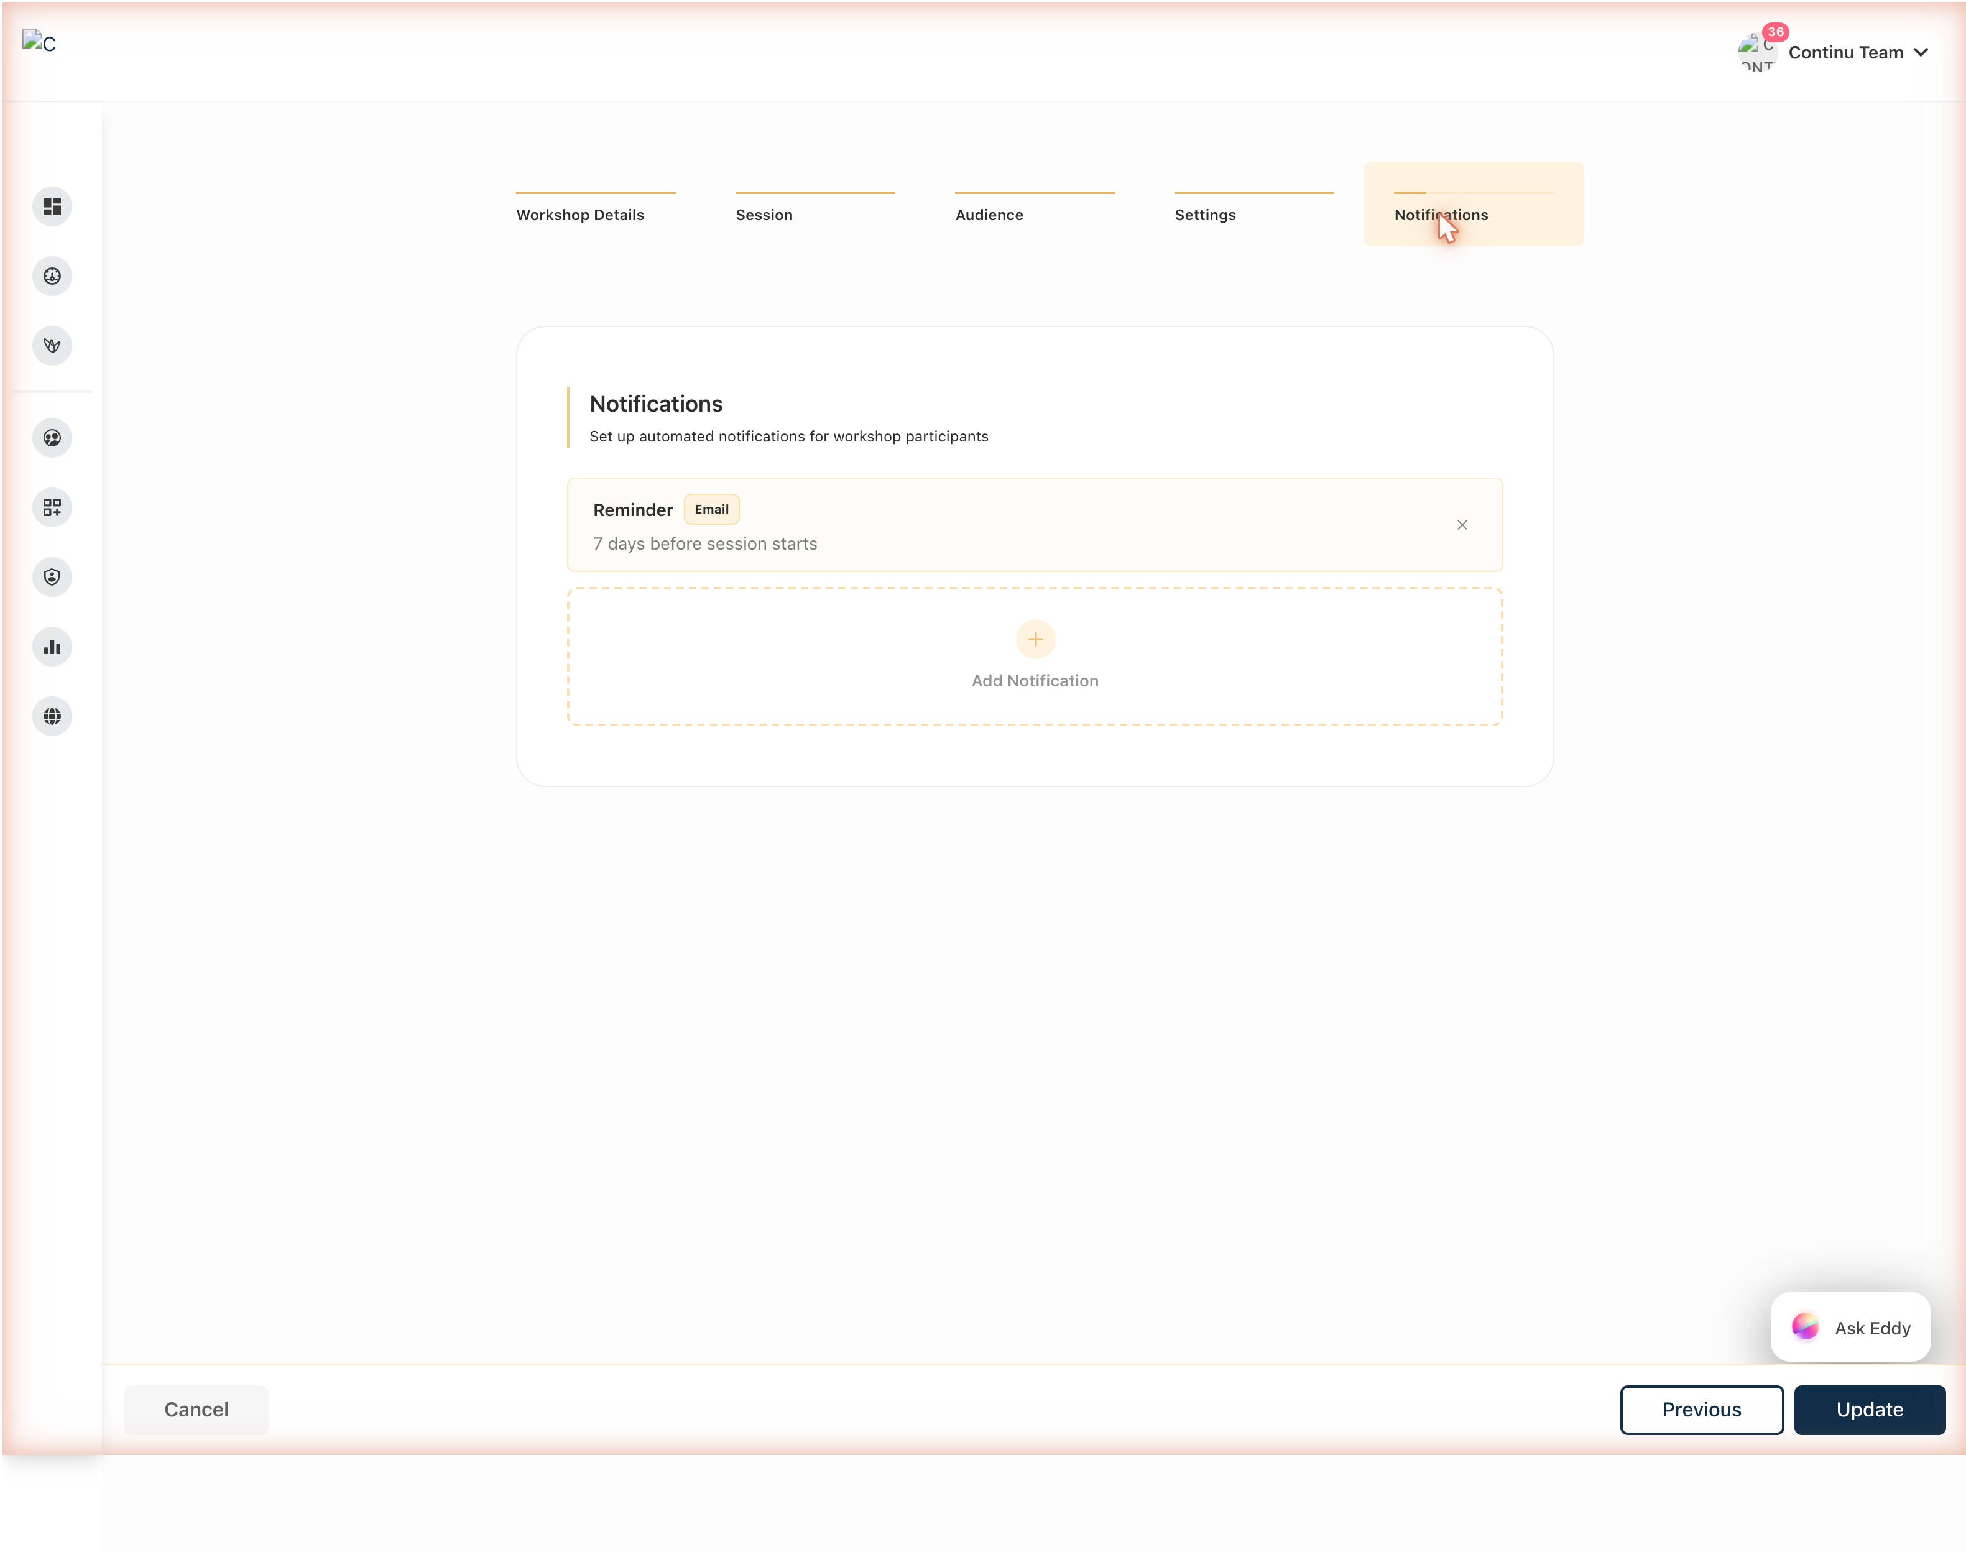1966x1552 pixels.
Task: Click '7 days before session starts' text
Action: (x=705, y=543)
